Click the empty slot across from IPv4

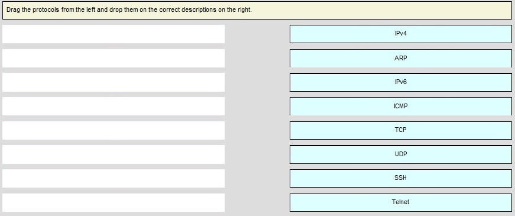(114, 34)
